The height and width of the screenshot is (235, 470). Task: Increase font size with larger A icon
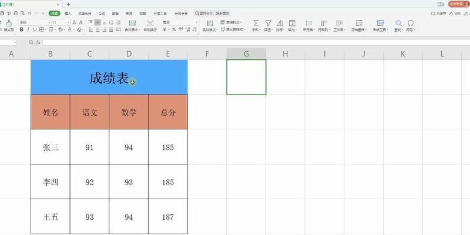coord(75,22)
